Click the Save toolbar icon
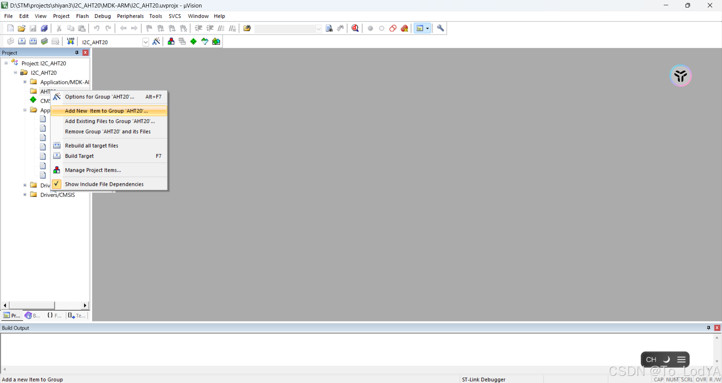The height and width of the screenshot is (383, 722). 33,28
